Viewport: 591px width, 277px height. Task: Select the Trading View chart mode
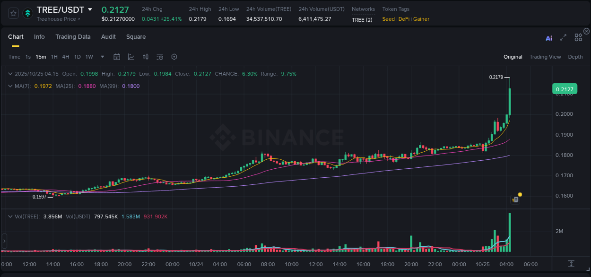(545, 57)
